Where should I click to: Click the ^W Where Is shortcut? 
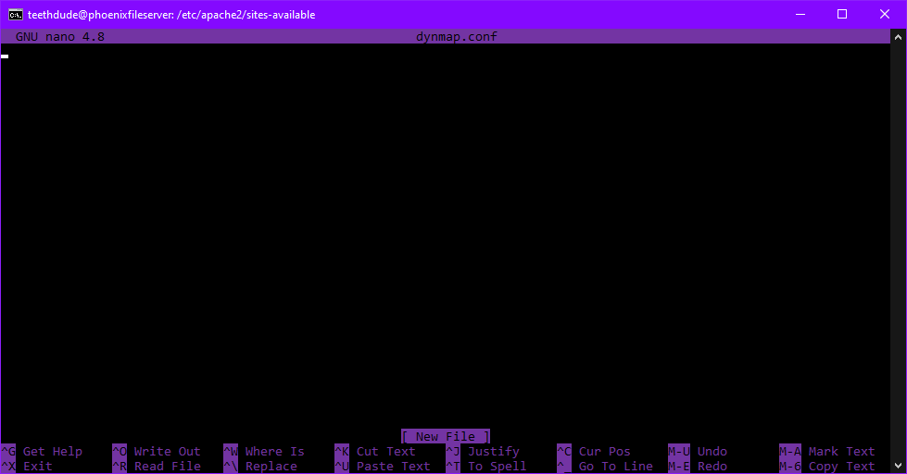point(264,452)
